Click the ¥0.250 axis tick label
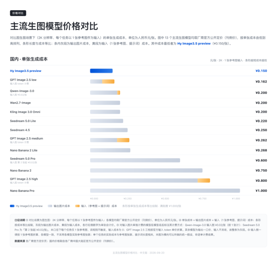The width and height of the screenshot is (277, 263). click(x=127, y=199)
